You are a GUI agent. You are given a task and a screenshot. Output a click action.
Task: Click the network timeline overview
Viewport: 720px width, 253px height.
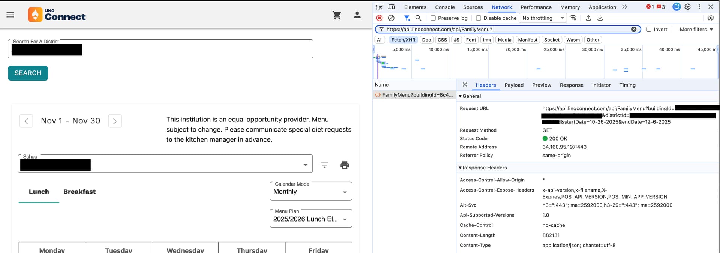(x=546, y=62)
